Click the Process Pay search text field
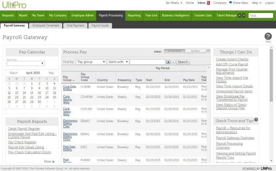276x171 pixels. tap(148, 62)
